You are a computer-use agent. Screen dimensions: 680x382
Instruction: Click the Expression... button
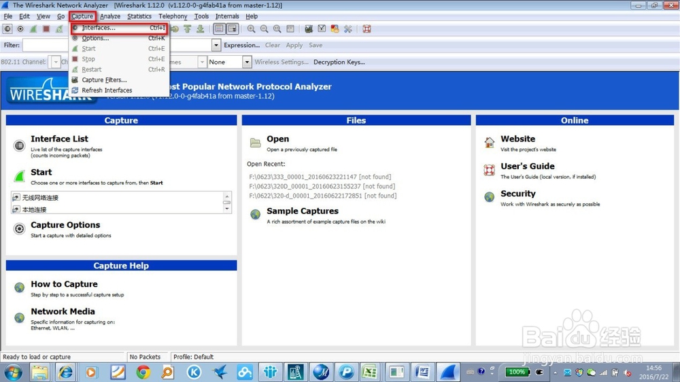pos(241,45)
